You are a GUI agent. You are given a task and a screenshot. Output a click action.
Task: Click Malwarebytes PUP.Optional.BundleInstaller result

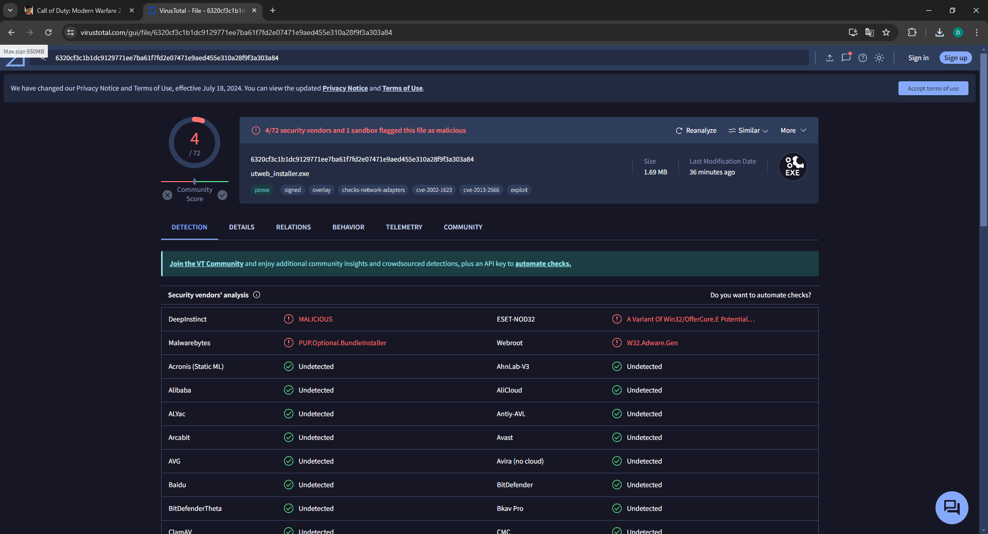point(342,343)
